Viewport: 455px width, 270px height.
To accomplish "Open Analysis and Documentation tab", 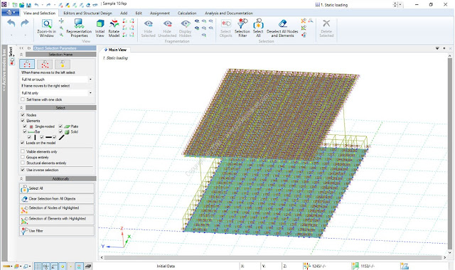I will click(229, 13).
